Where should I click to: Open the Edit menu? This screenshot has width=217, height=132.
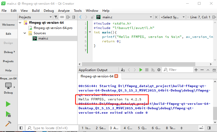click(14, 11)
